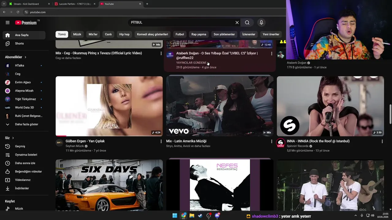Expand the Abonelikler section arrow
This screenshot has width=392, height=220.
(25, 57)
